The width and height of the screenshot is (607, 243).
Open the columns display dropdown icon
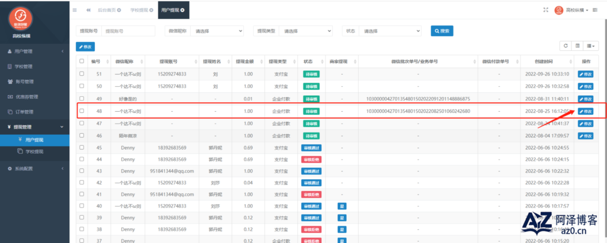click(x=591, y=46)
